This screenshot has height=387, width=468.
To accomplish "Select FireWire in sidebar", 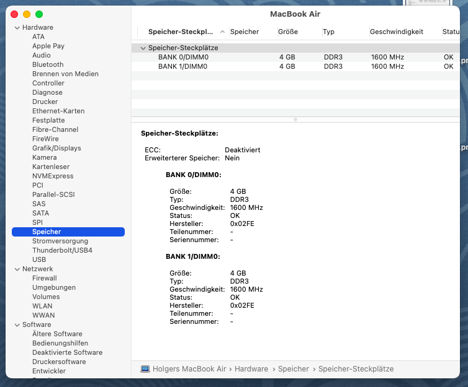I will (x=45, y=139).
